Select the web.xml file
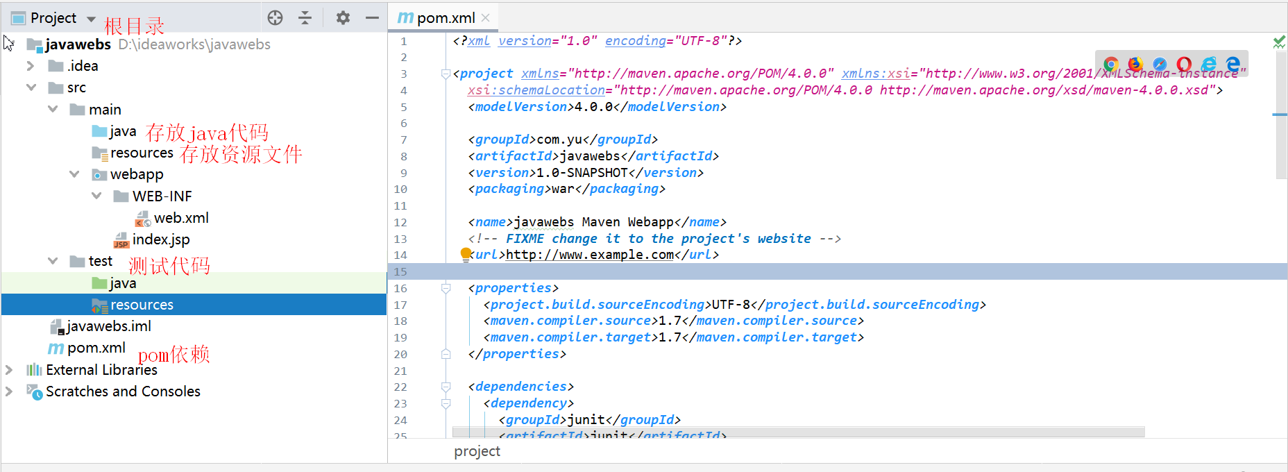Screen dimensions: 1288x472 point(181,218)
